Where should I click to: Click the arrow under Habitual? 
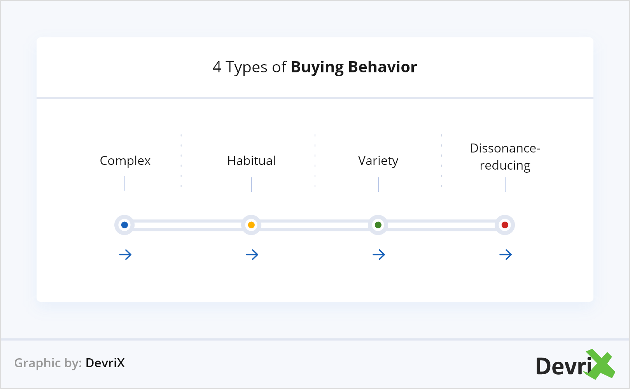[x=252, y=255]
